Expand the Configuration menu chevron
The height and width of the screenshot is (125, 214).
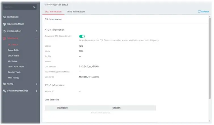[37, 31]
